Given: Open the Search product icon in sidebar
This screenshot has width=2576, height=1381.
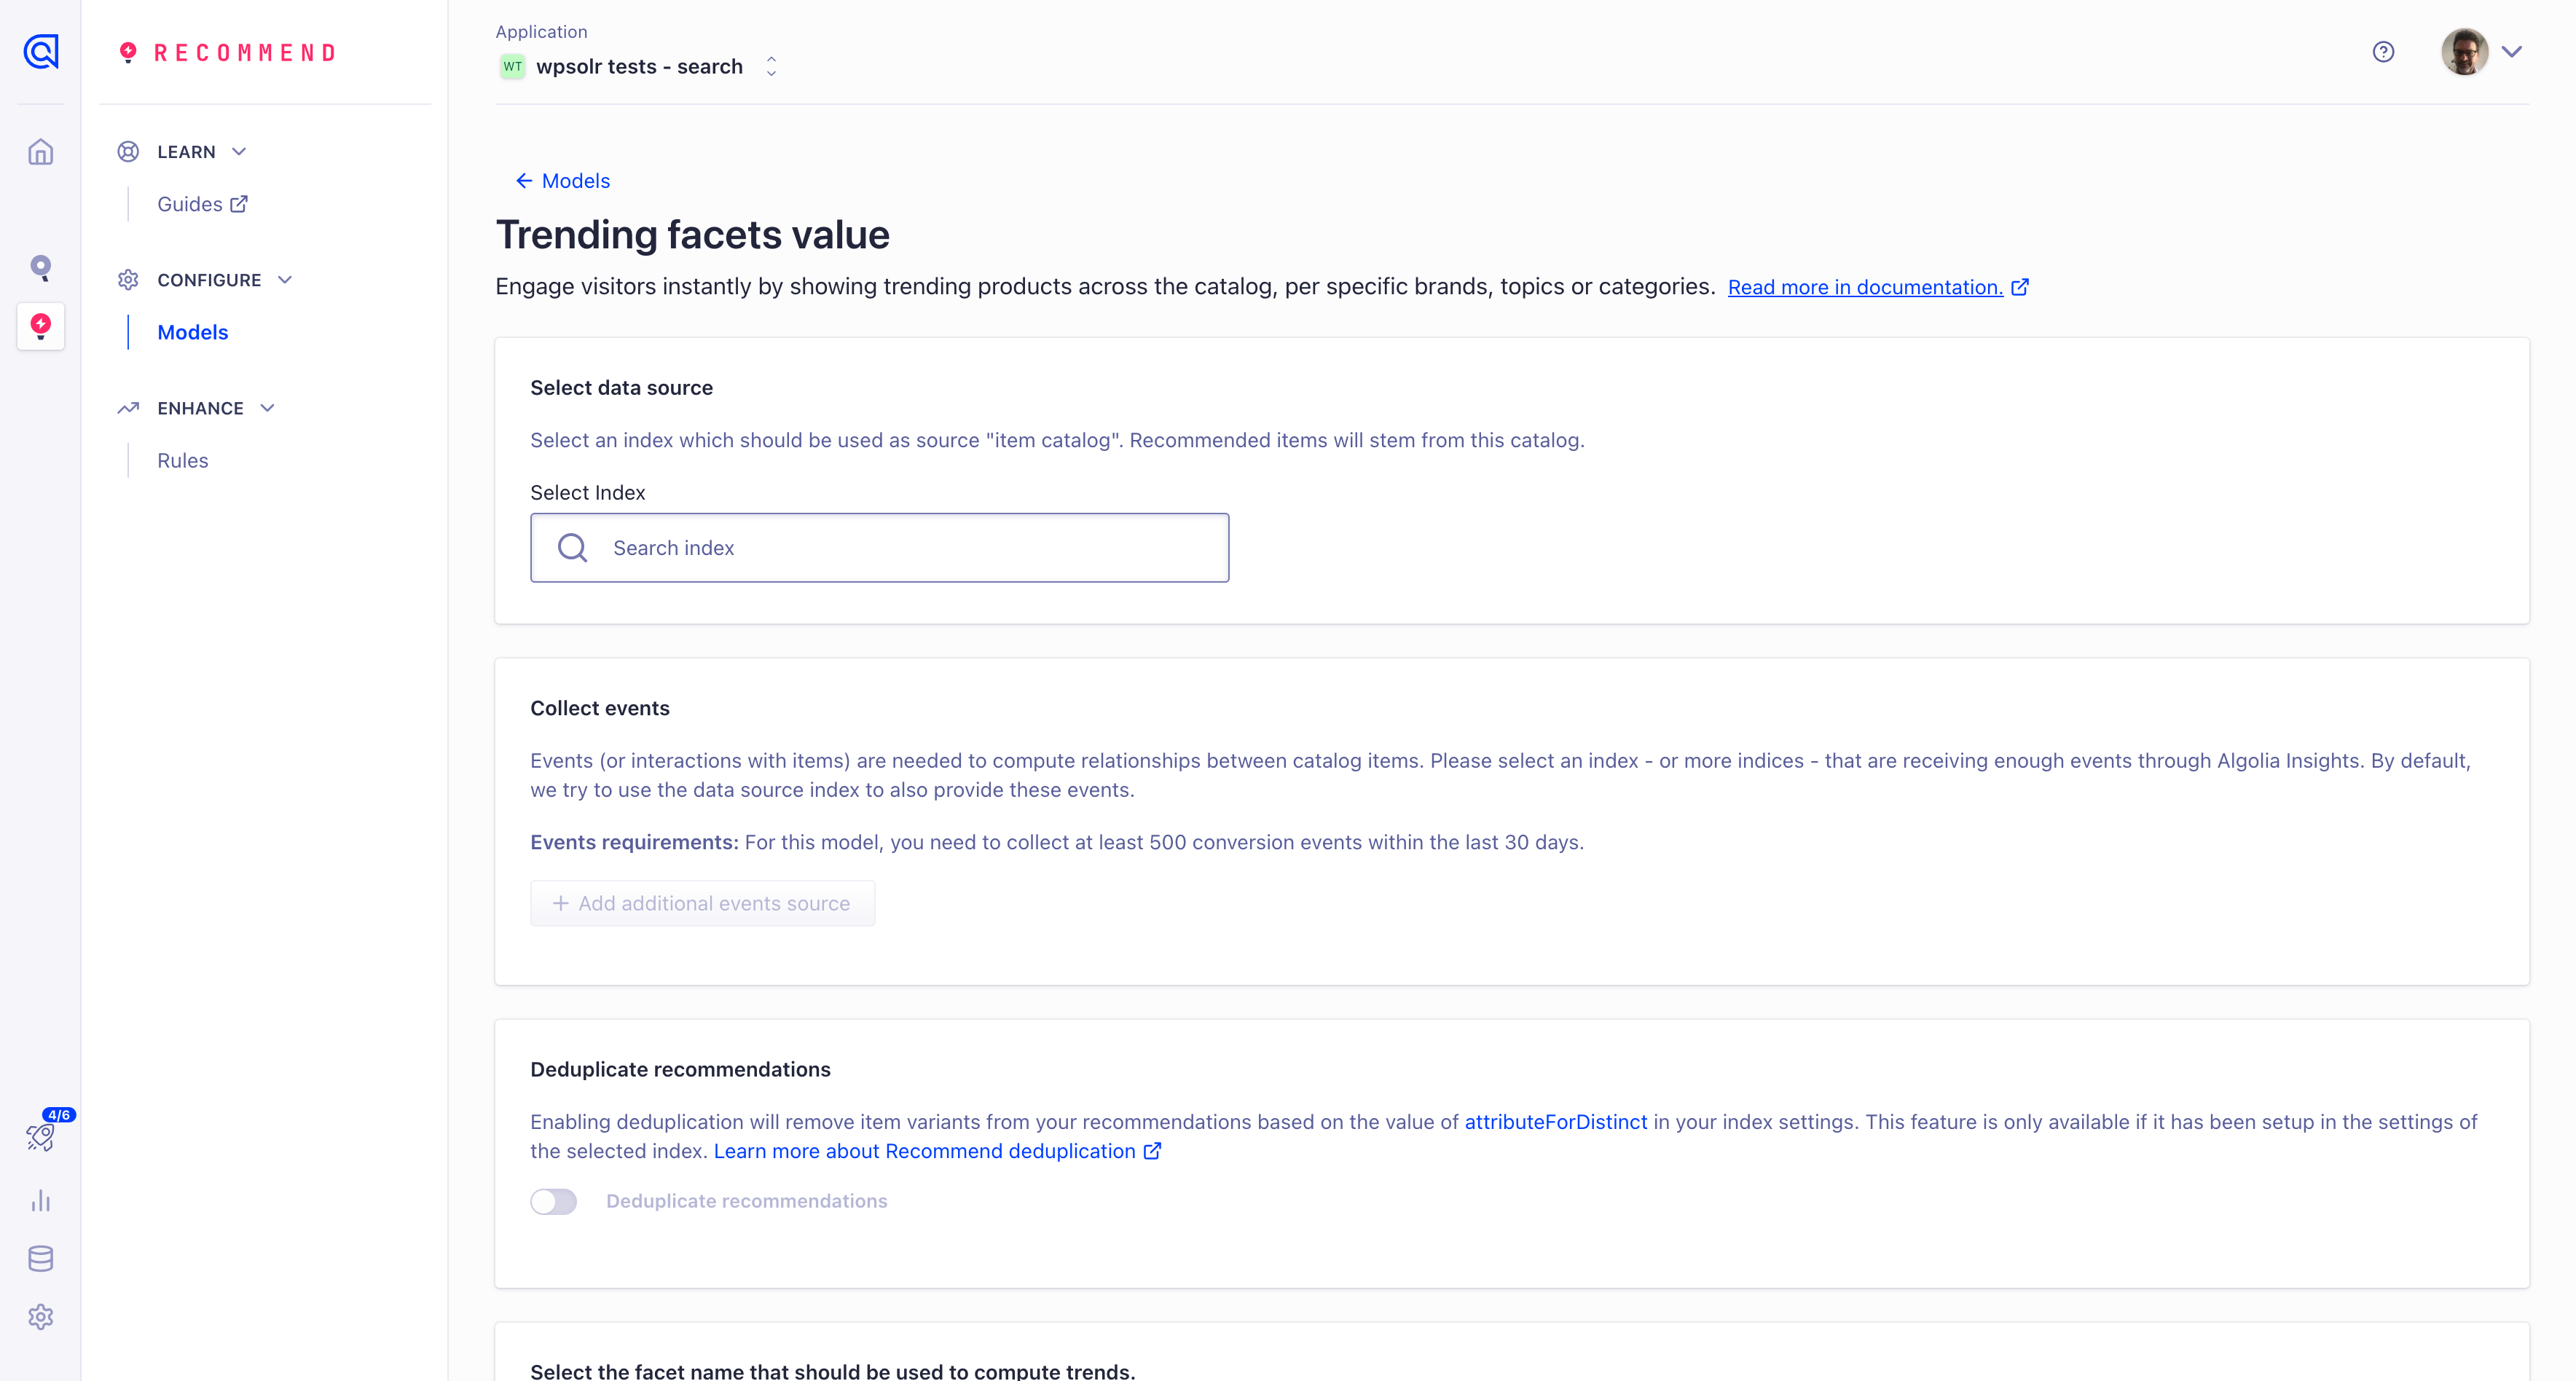Looking at the screenshot, I should click(x=41, y=267).
